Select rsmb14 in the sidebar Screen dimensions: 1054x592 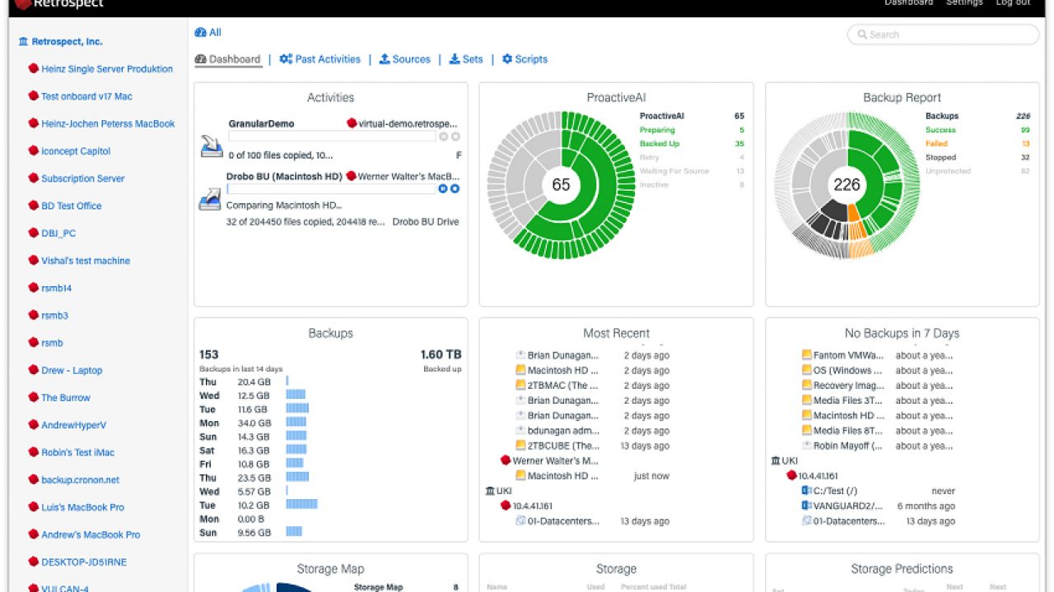click(56, 289)
